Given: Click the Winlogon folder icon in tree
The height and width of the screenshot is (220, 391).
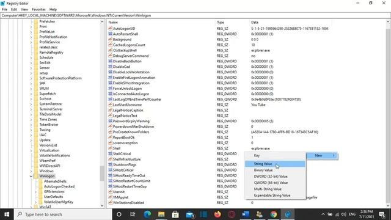Looking at the screenshot, I should point(36,176).
